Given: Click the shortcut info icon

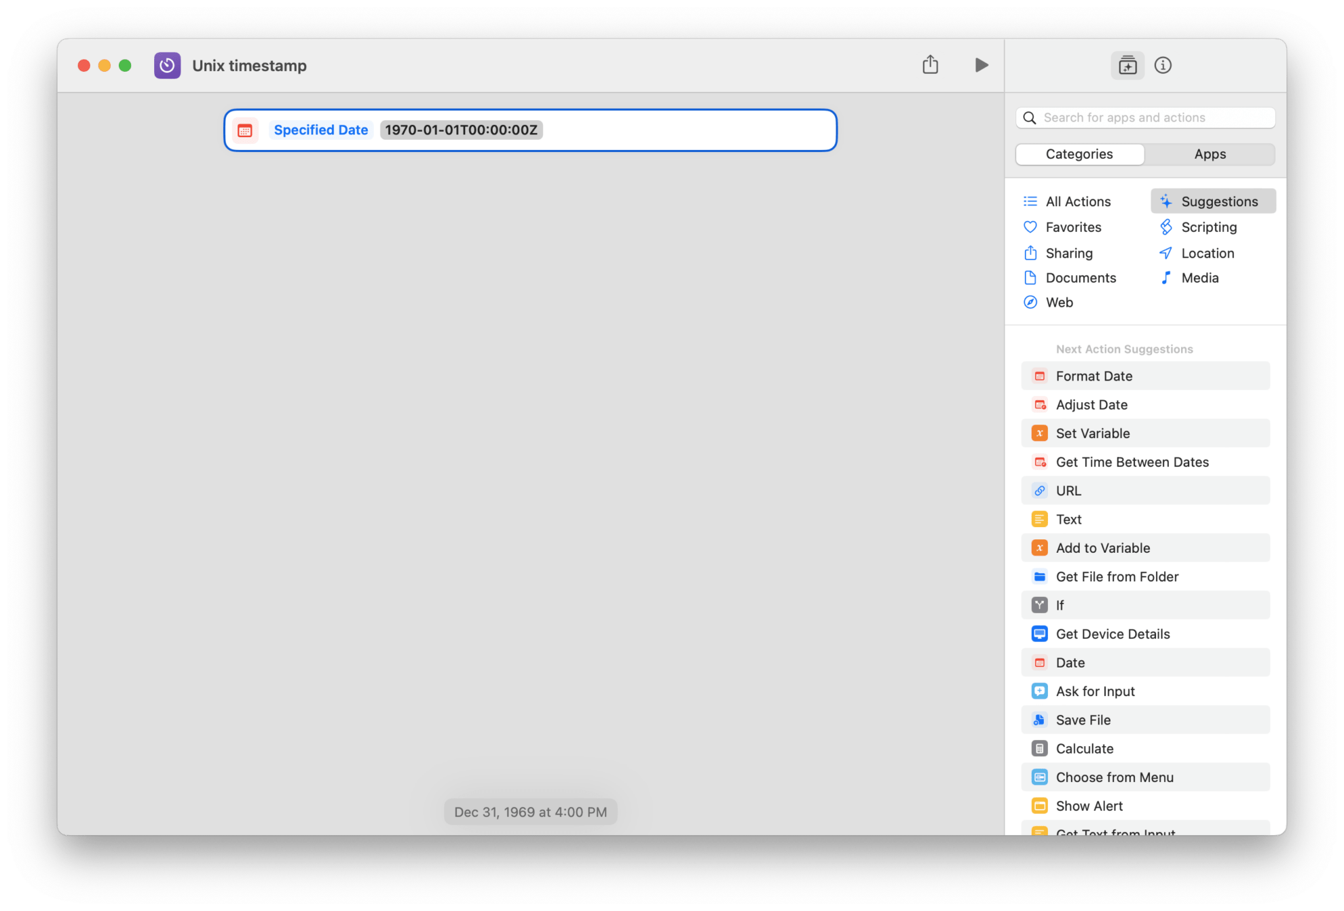Looking at the screenshot, I should (1163, 65).
